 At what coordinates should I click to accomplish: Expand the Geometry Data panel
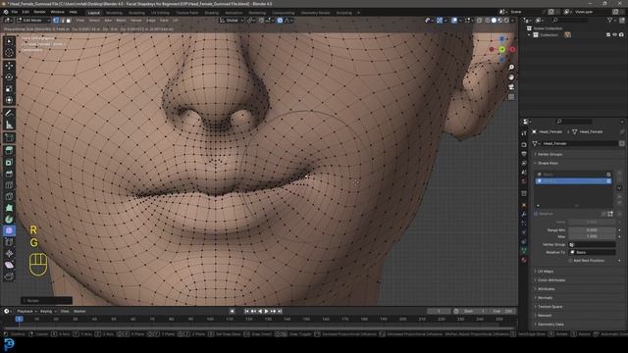pos(550,325)
